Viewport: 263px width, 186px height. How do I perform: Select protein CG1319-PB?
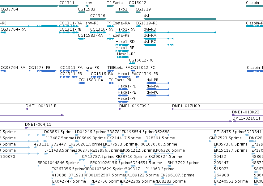(147, 74)
